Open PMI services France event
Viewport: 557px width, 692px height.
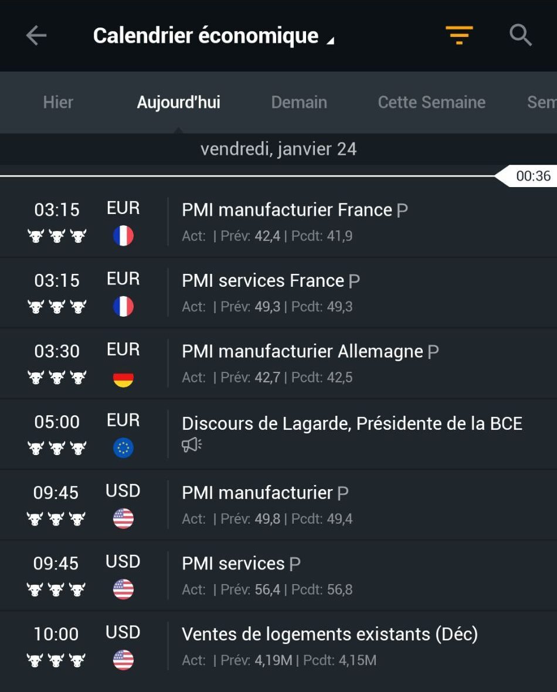coord(278,293)
